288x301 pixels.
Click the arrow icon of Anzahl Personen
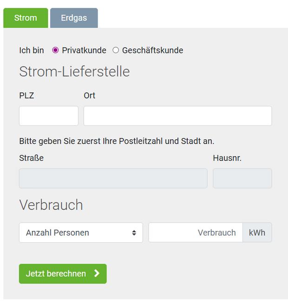click(134, 233)
